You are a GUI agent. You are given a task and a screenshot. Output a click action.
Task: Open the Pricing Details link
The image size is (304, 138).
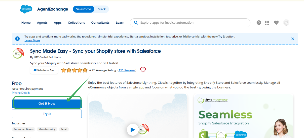pos(21,93)
